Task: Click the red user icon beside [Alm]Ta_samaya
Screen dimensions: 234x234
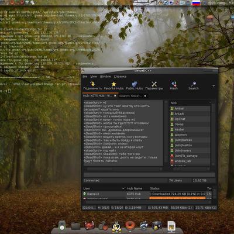Action: pos(172,156)
